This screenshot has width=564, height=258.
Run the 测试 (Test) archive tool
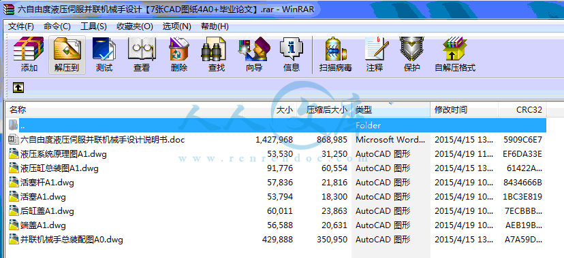coord(104,54)
